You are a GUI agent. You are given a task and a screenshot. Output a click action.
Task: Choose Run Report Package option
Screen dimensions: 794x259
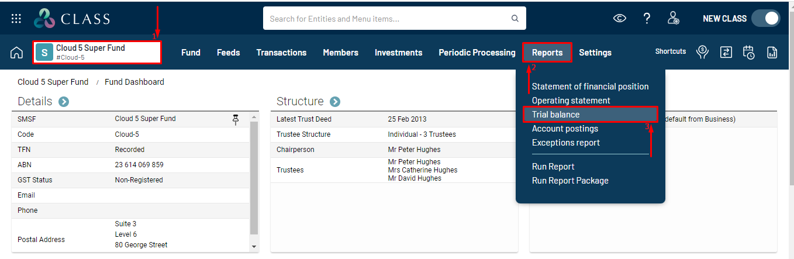[x=570, y=181]
